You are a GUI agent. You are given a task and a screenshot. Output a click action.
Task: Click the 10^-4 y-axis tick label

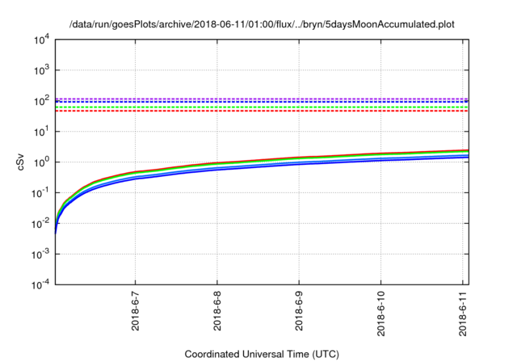click(40, 284)
